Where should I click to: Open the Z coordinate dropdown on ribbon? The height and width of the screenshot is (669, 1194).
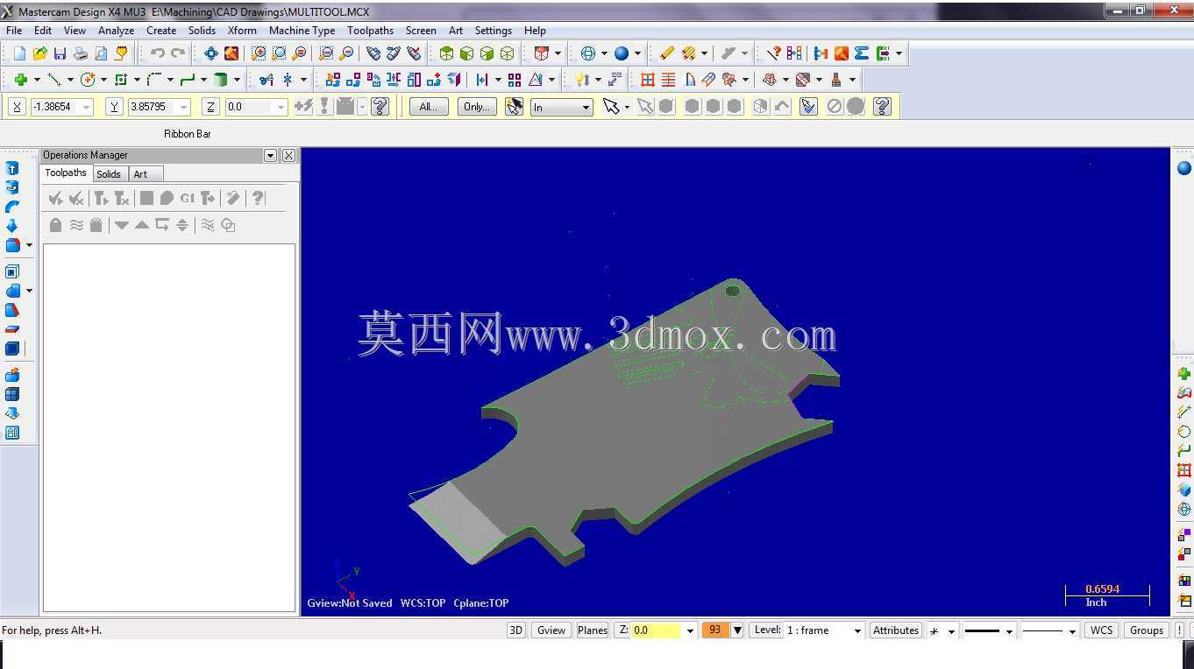(281, 107)
